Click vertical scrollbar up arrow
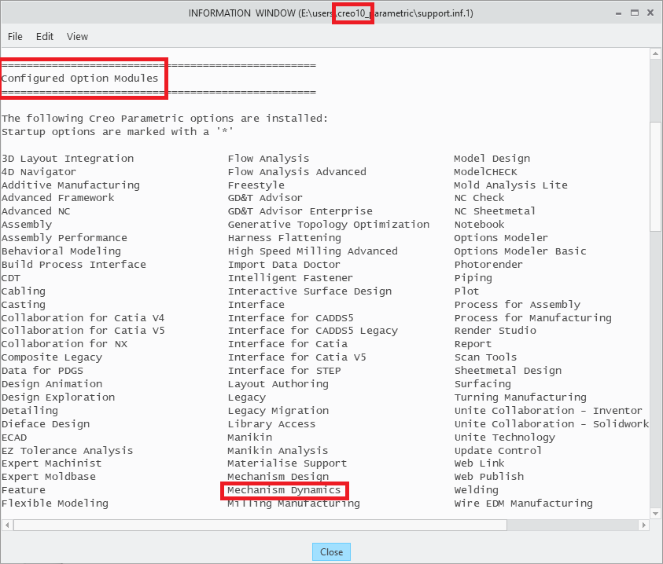Viewport: 663px width, 564px height. coord(655,53)
